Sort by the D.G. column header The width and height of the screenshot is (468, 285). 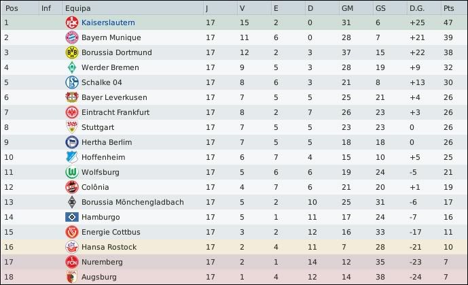[x=416, y=7]
